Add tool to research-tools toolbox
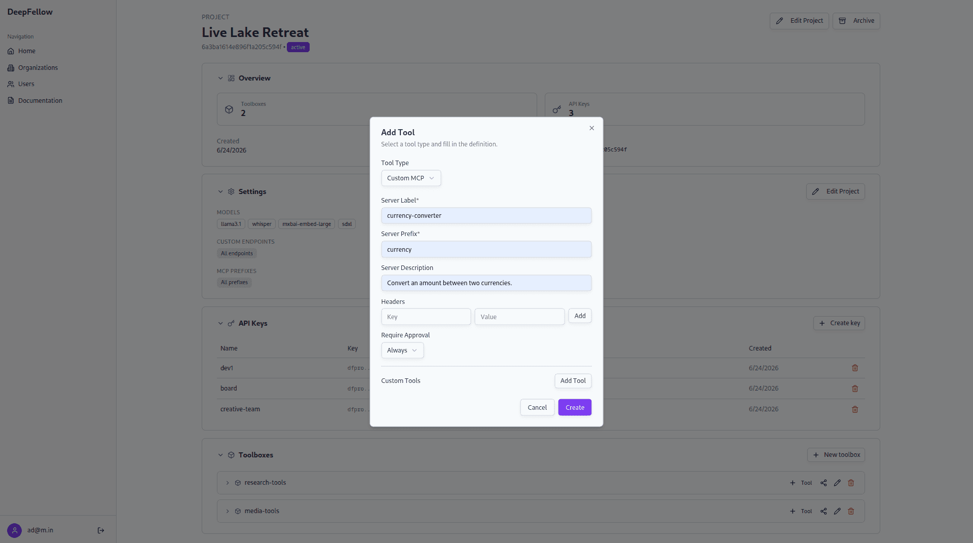The height and width of the screenshot is (543, 973). (x=801, y=483)
